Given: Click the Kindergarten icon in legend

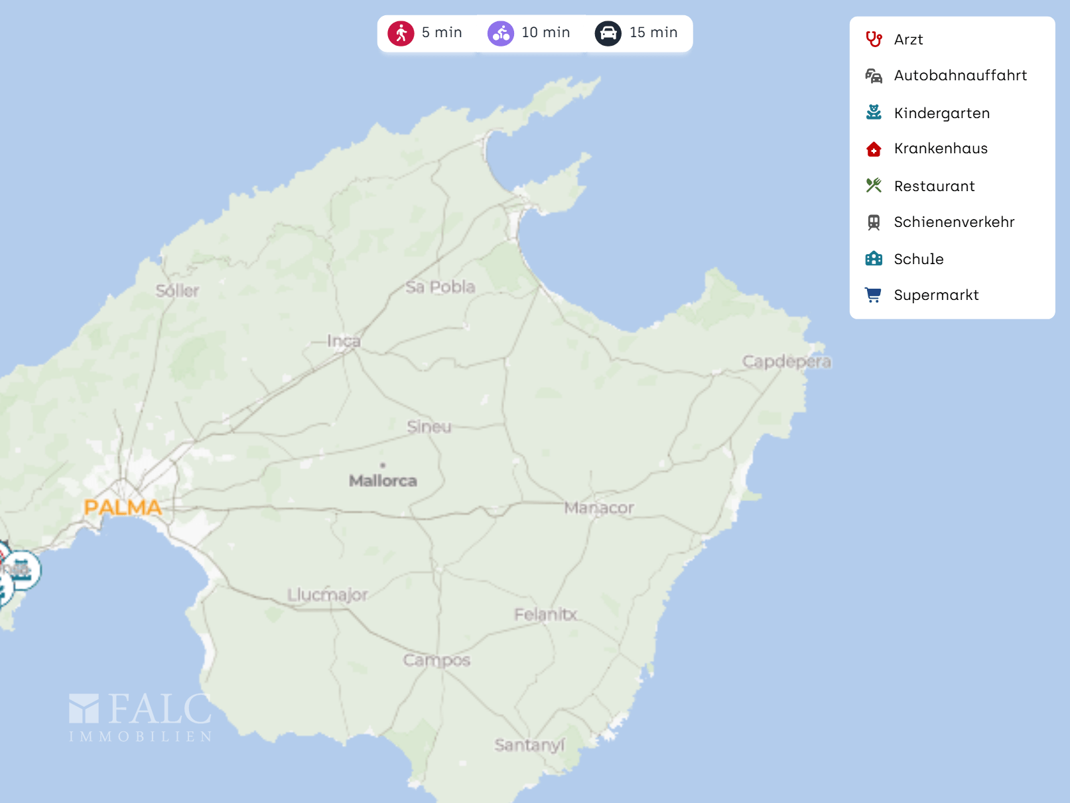Looking at the screenshot, I should (874, 113).
